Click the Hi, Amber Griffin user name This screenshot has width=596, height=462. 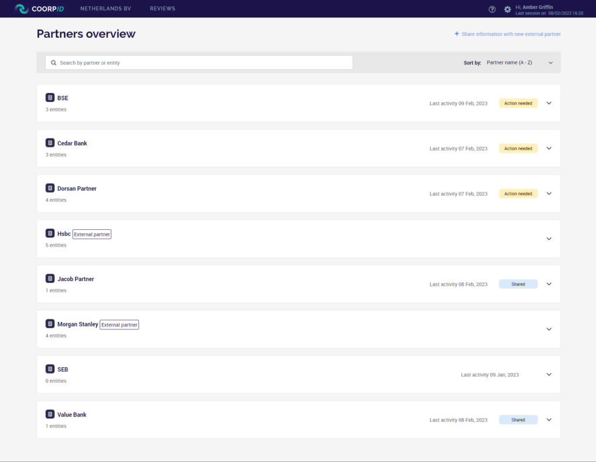point(534,7)
